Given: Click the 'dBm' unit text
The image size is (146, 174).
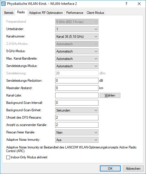Looking at the screenshot, I should [x=102, y=73].
